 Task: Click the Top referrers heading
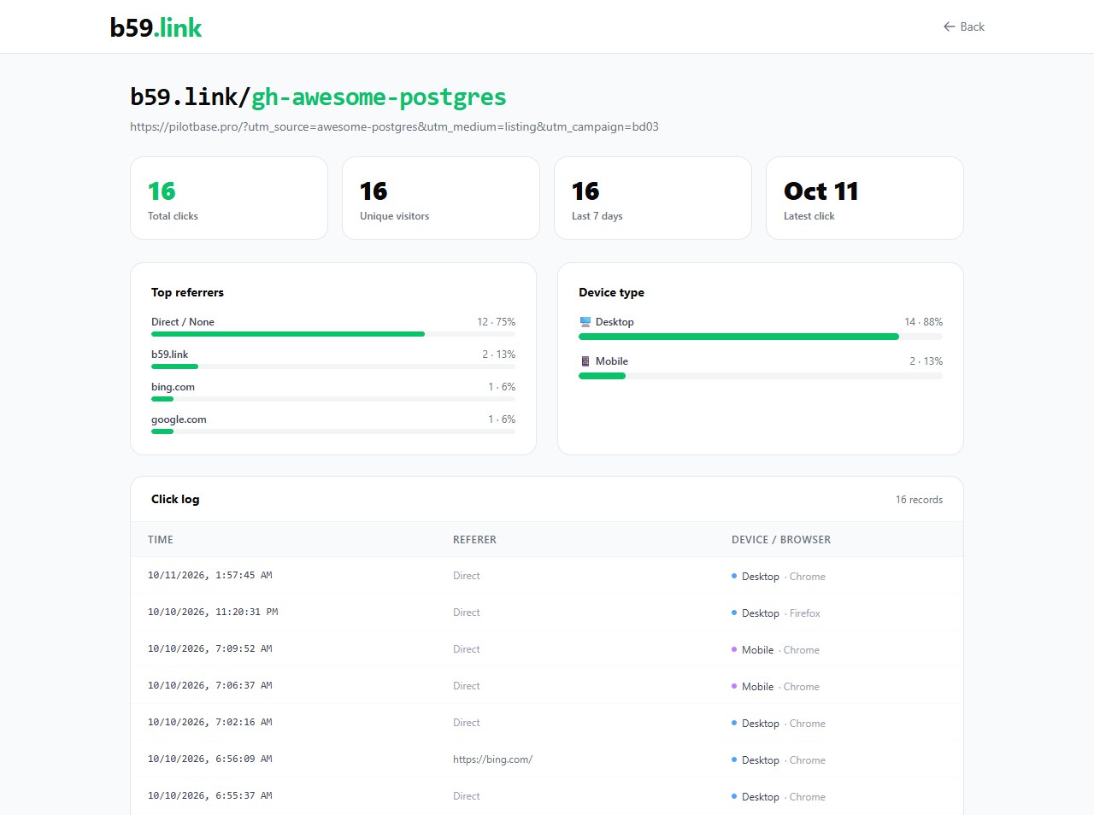pyautogui.click(x=187, y=292)
